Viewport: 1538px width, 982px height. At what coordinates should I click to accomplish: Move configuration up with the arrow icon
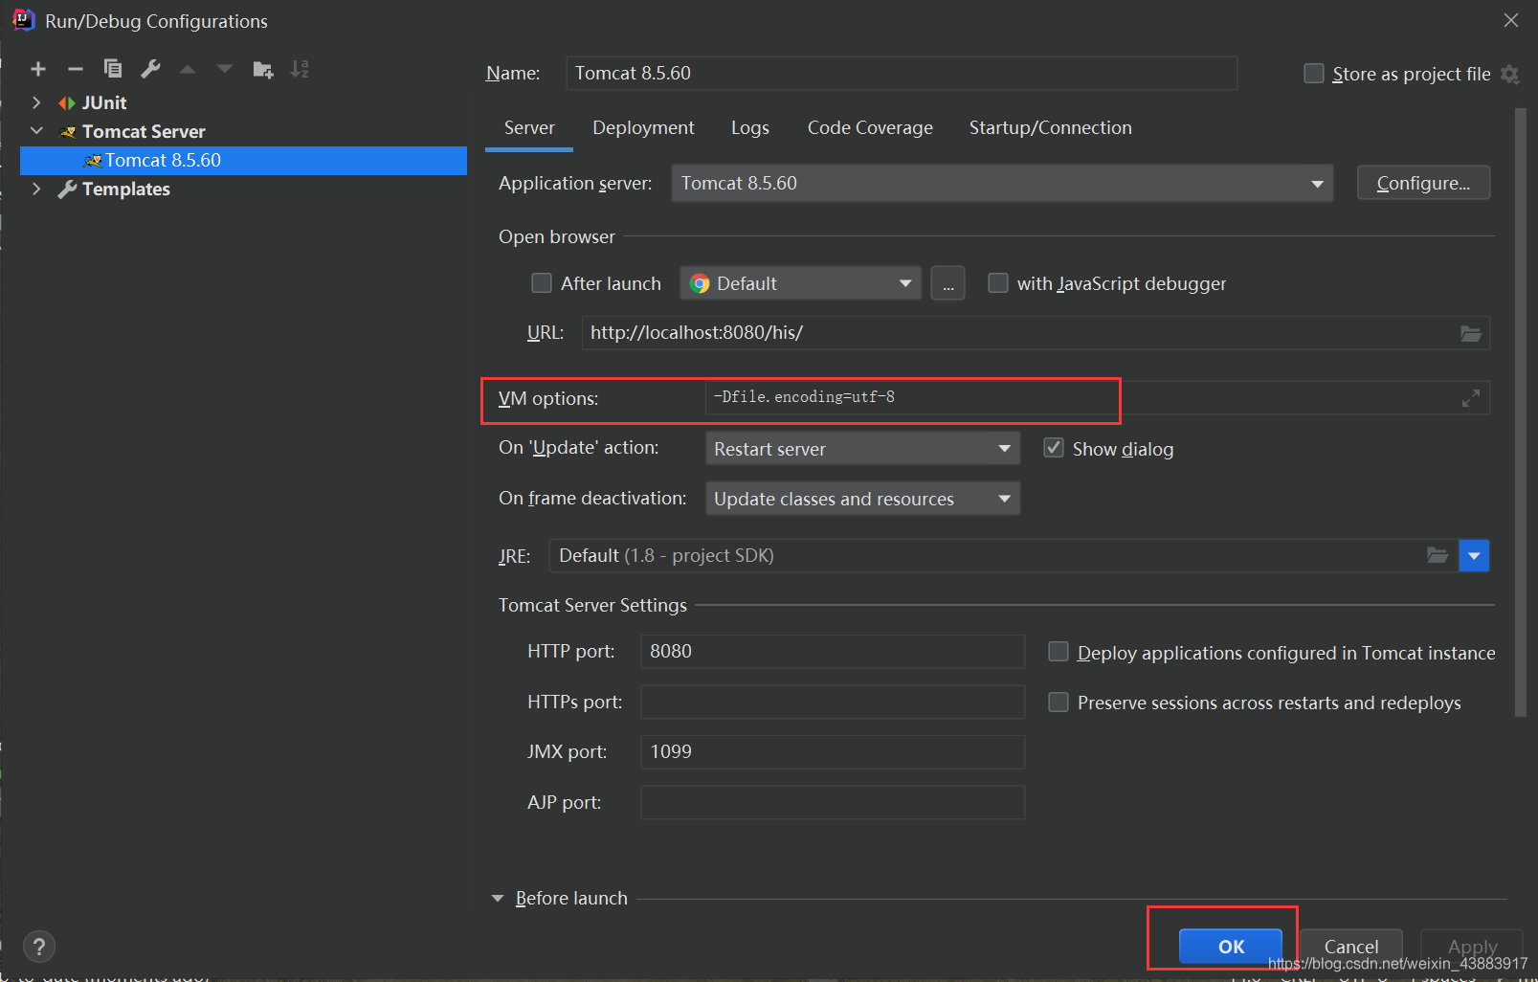[x=188, y=69]
